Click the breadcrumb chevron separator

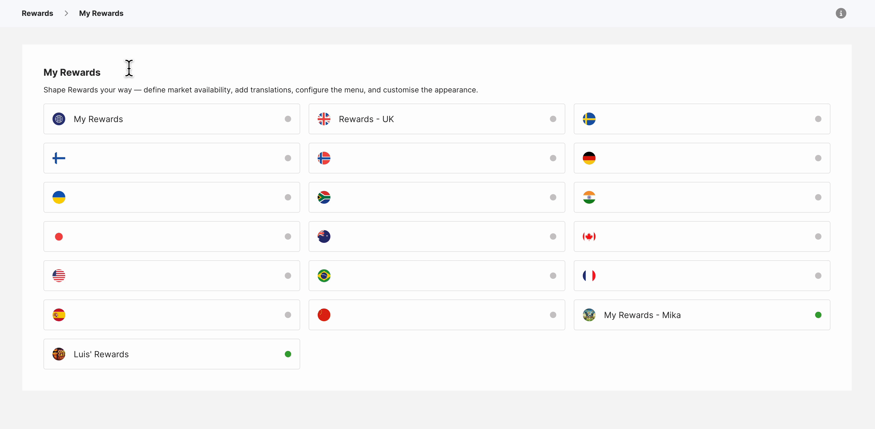click(66, 13)
